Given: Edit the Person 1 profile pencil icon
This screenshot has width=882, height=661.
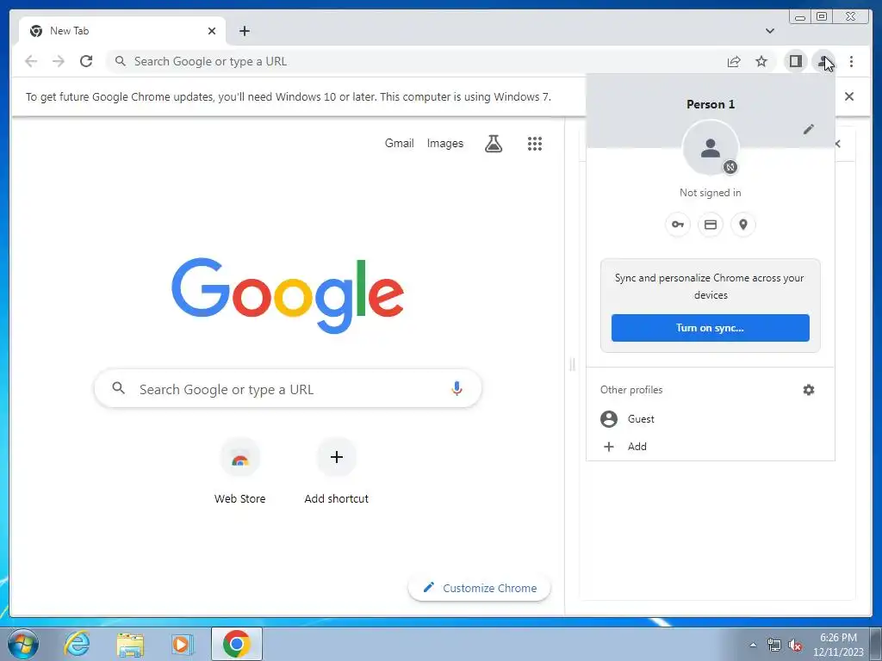Looking at the screenshot, I should 808,129.
